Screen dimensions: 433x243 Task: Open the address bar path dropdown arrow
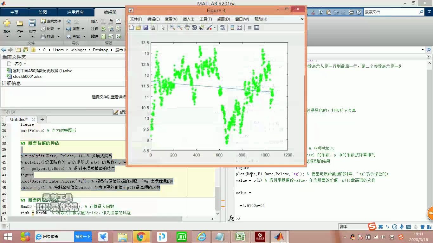coord(423,50)
